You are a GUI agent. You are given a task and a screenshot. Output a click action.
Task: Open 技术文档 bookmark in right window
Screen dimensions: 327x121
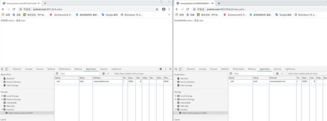(x=208, y=15)
